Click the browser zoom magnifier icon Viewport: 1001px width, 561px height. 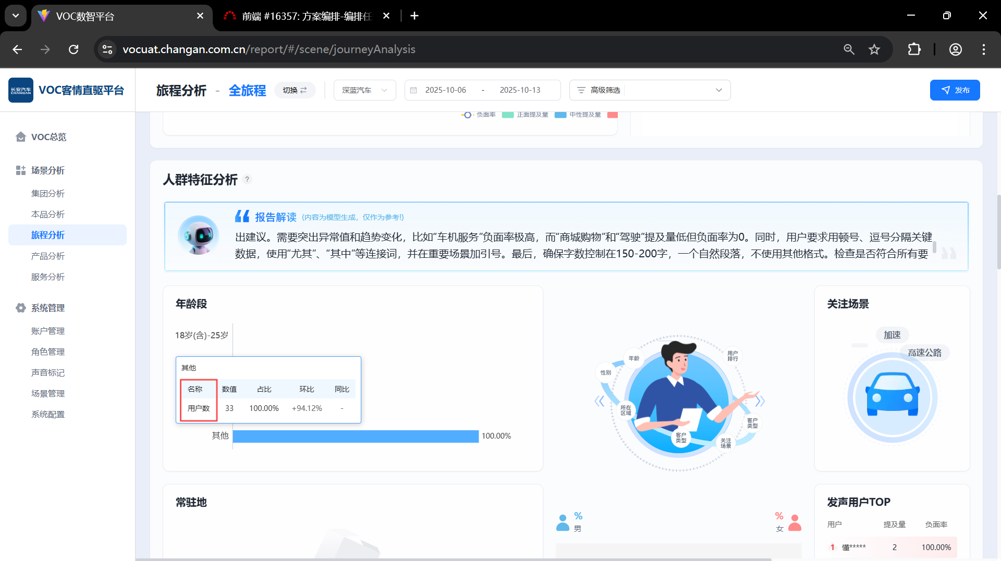click(x=849, y=49)
